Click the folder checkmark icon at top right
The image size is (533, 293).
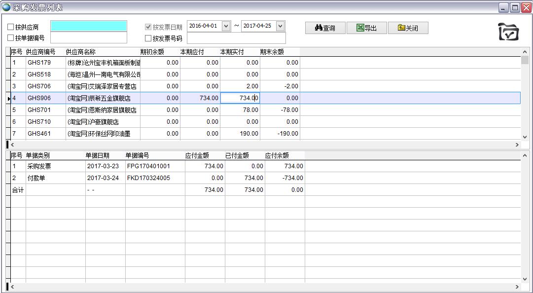coord(508,32)
